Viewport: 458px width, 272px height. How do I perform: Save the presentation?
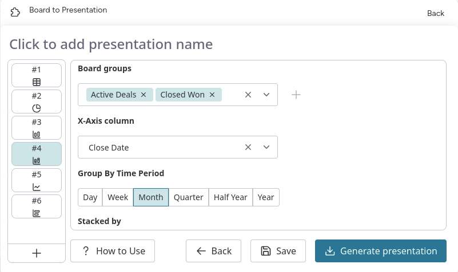[278, 251]
